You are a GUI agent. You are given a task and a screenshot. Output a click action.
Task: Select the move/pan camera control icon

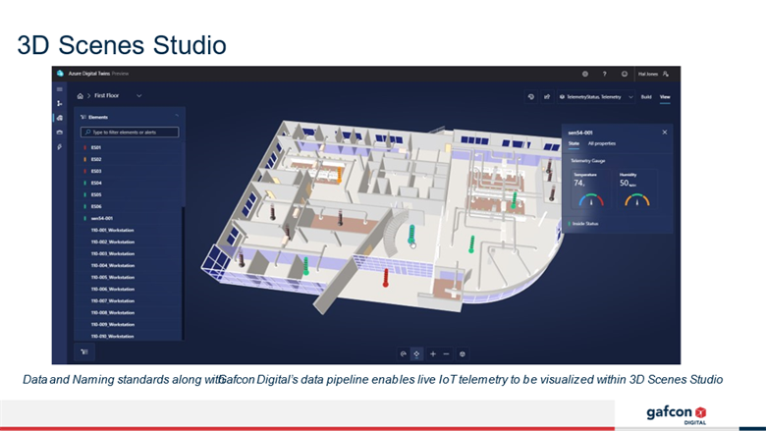pyautogui.click(x=416, y=353)
